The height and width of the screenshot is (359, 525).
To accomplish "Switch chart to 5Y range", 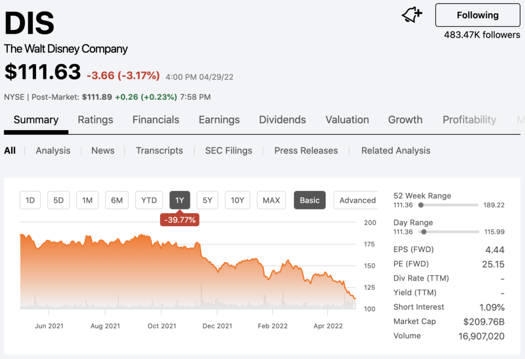I will (x=208, y=200).
